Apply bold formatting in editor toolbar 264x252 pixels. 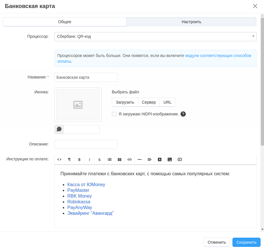[79, 160]
